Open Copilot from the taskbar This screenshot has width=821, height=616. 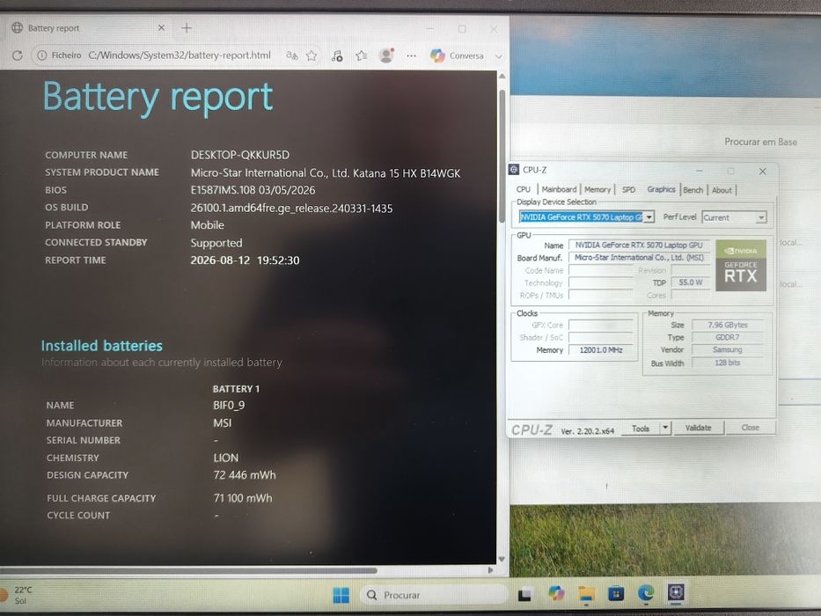(556, 593)
